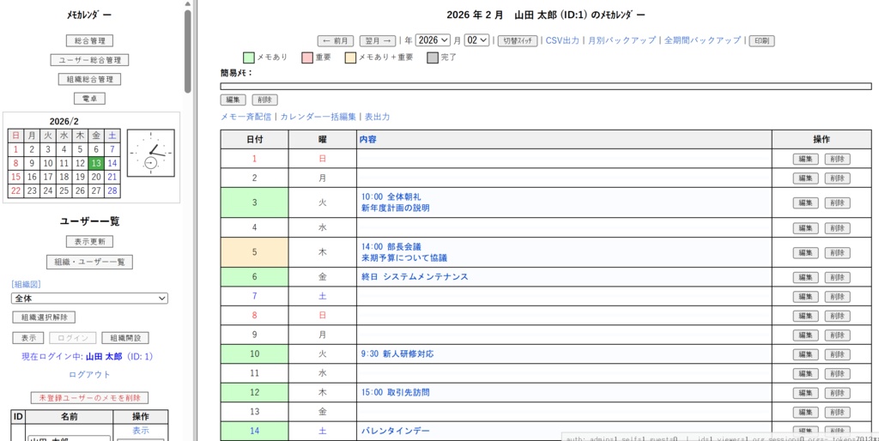
Task: Click 月別バックアップ link
Action: point(621,40)
